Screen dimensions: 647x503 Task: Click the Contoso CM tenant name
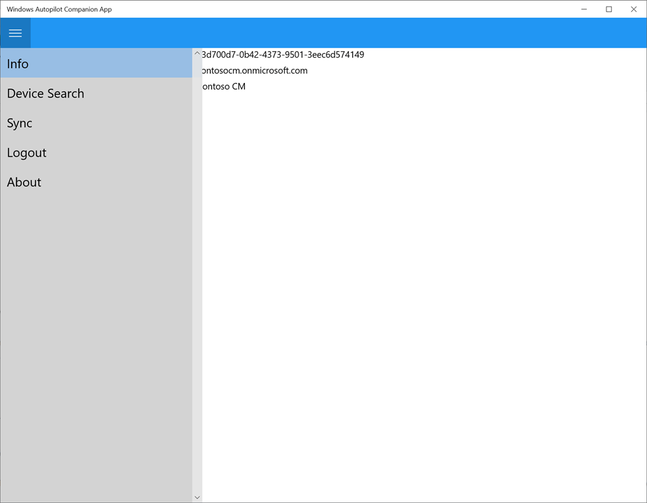[x=223, y=86]
